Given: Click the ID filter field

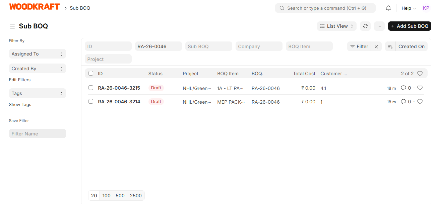Looking at the screenshot, I should point(108,46).
